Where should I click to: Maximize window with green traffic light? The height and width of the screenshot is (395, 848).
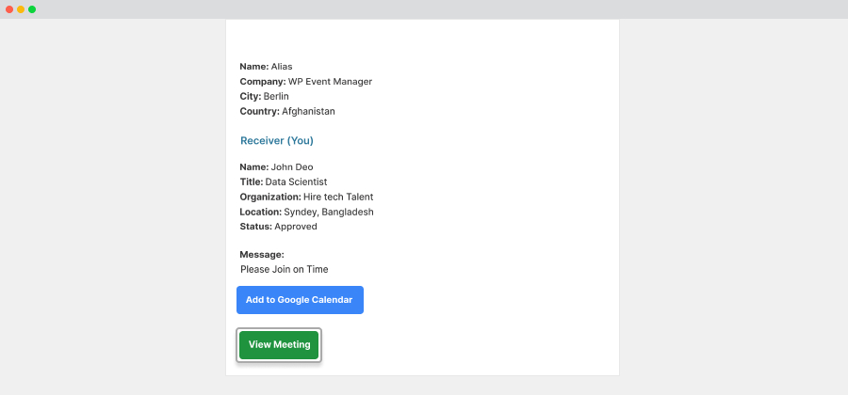[32, 9]
